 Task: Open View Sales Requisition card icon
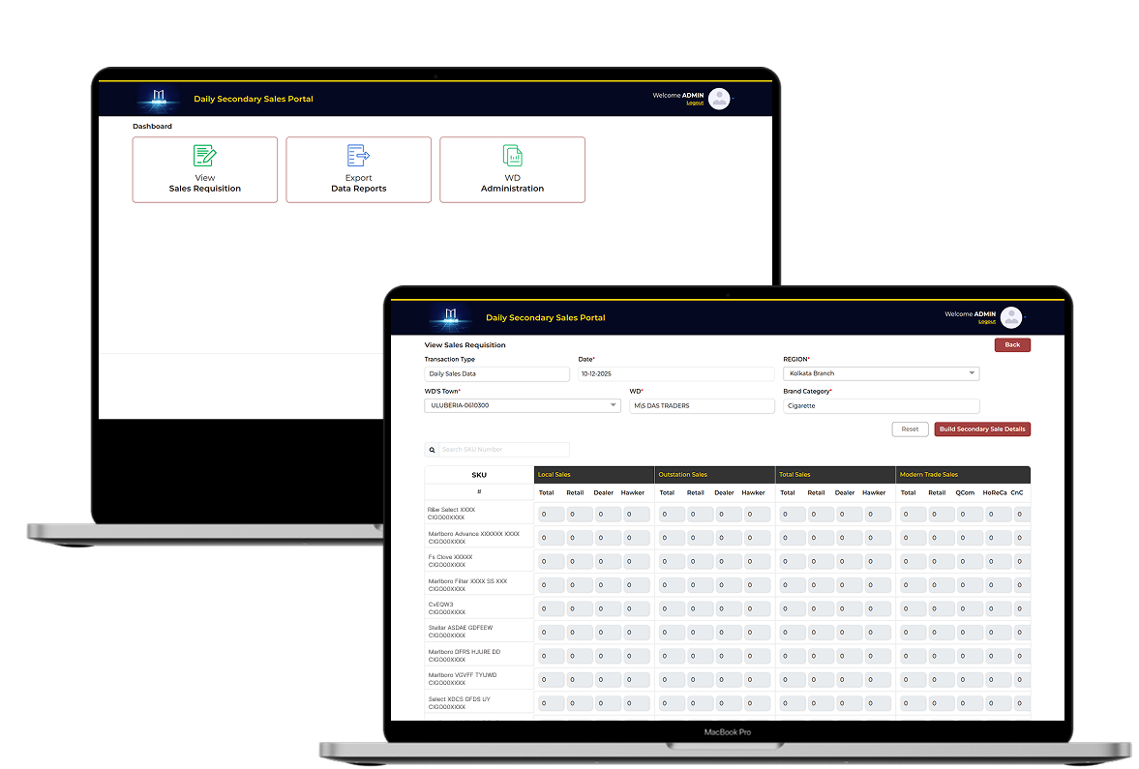click(205, 156)
